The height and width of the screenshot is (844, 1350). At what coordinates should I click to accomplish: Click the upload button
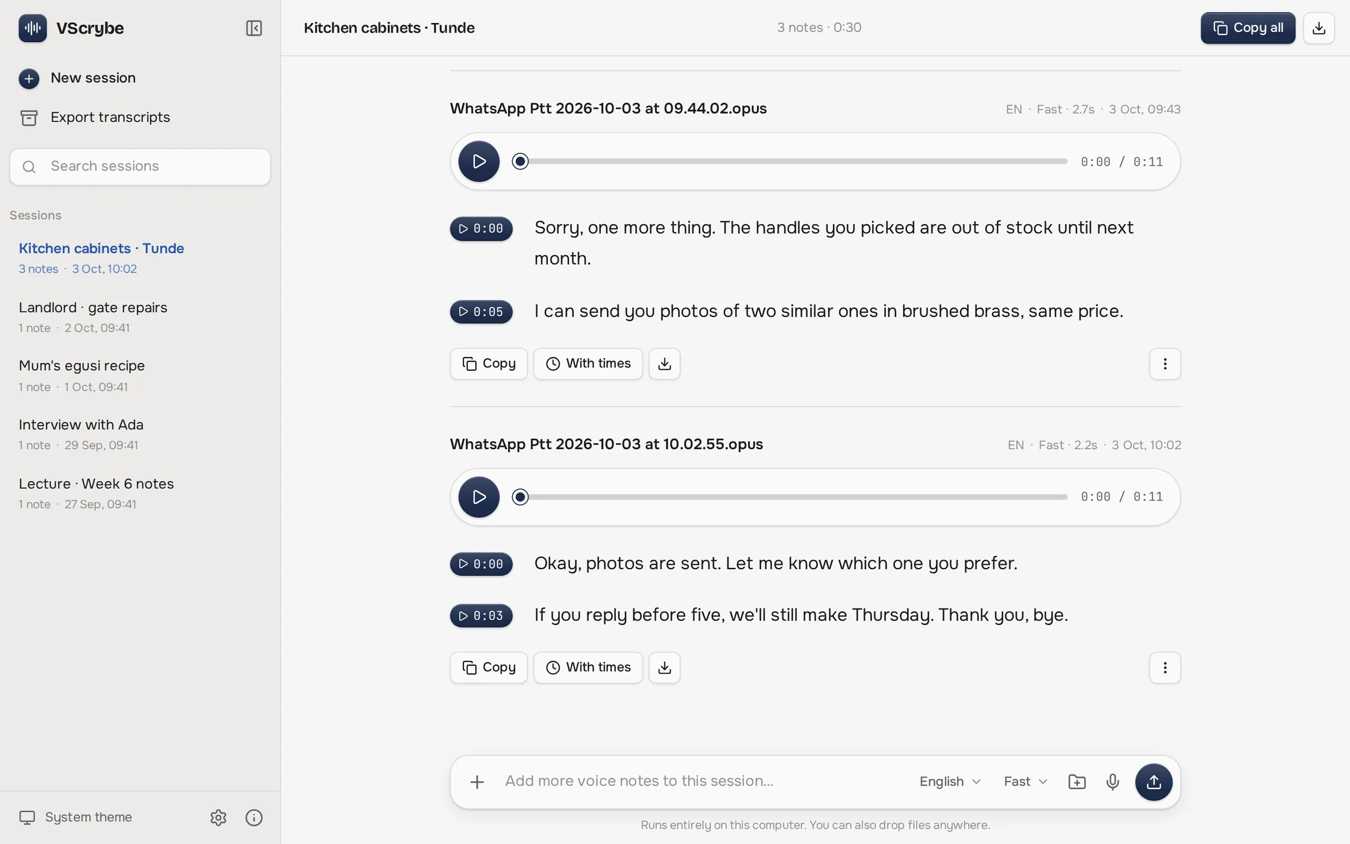click(x=1154, y=782)
